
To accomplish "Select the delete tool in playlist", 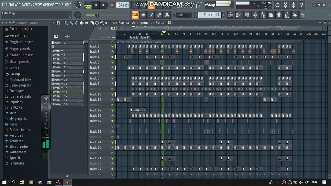I will [77, 23].
